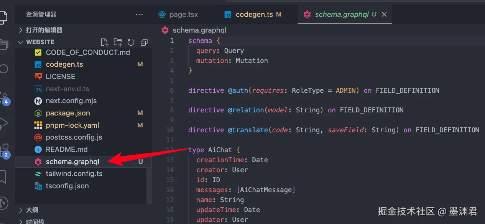Open pnpm-lock.yaml file
This screenshot has width=485, height=224.
(72, 125)
